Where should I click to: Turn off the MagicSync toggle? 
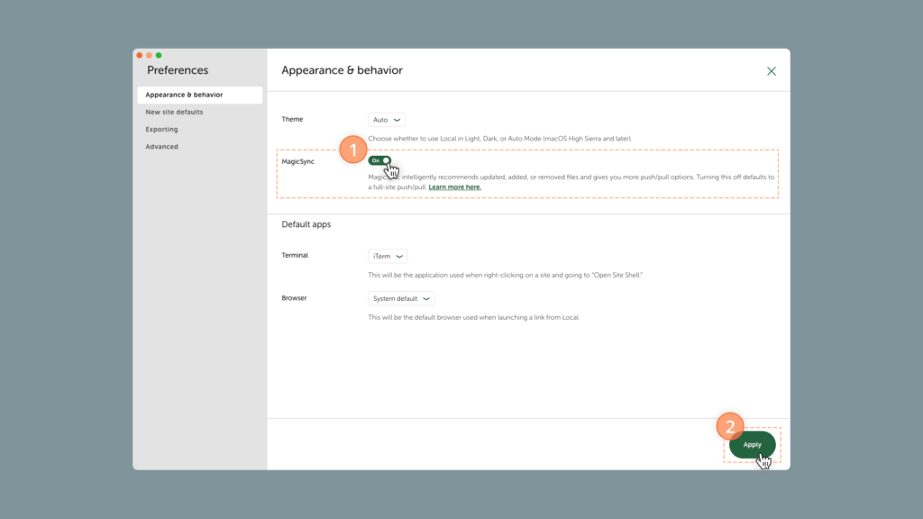pos(379,159)
